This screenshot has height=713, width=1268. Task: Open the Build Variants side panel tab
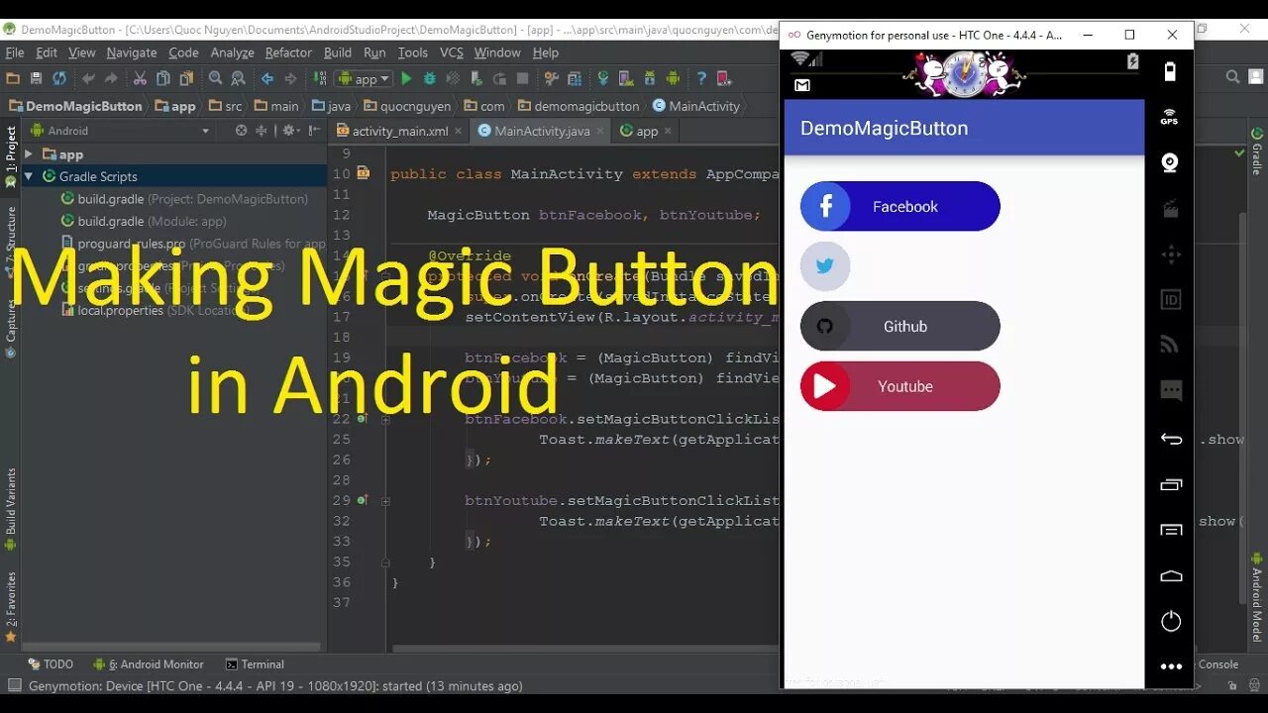[x=11, y=508]
